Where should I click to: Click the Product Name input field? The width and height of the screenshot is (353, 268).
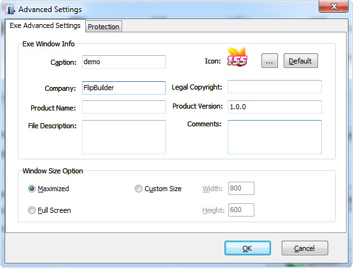[124, 107]
